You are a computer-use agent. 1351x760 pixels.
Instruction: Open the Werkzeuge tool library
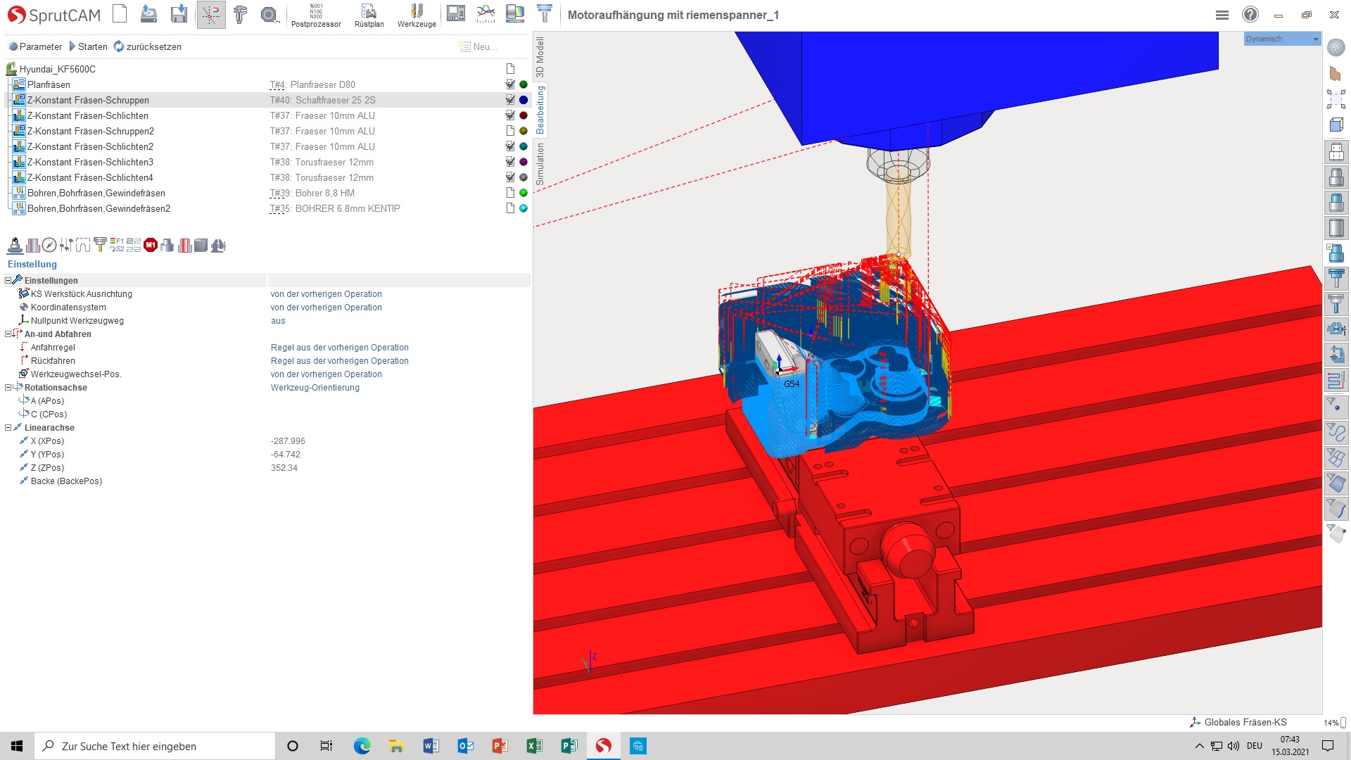417,14
